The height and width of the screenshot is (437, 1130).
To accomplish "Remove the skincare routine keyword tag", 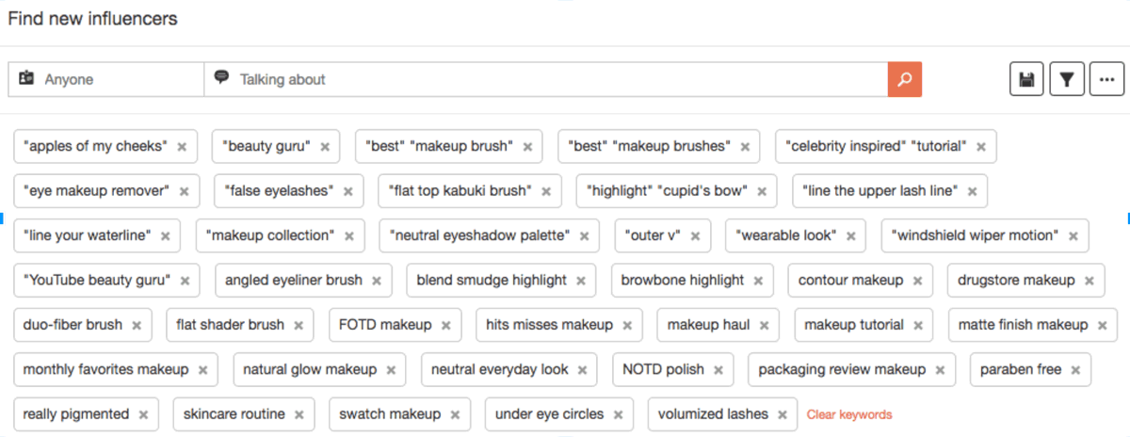I will pyautogui.click(x=299, y=415).
